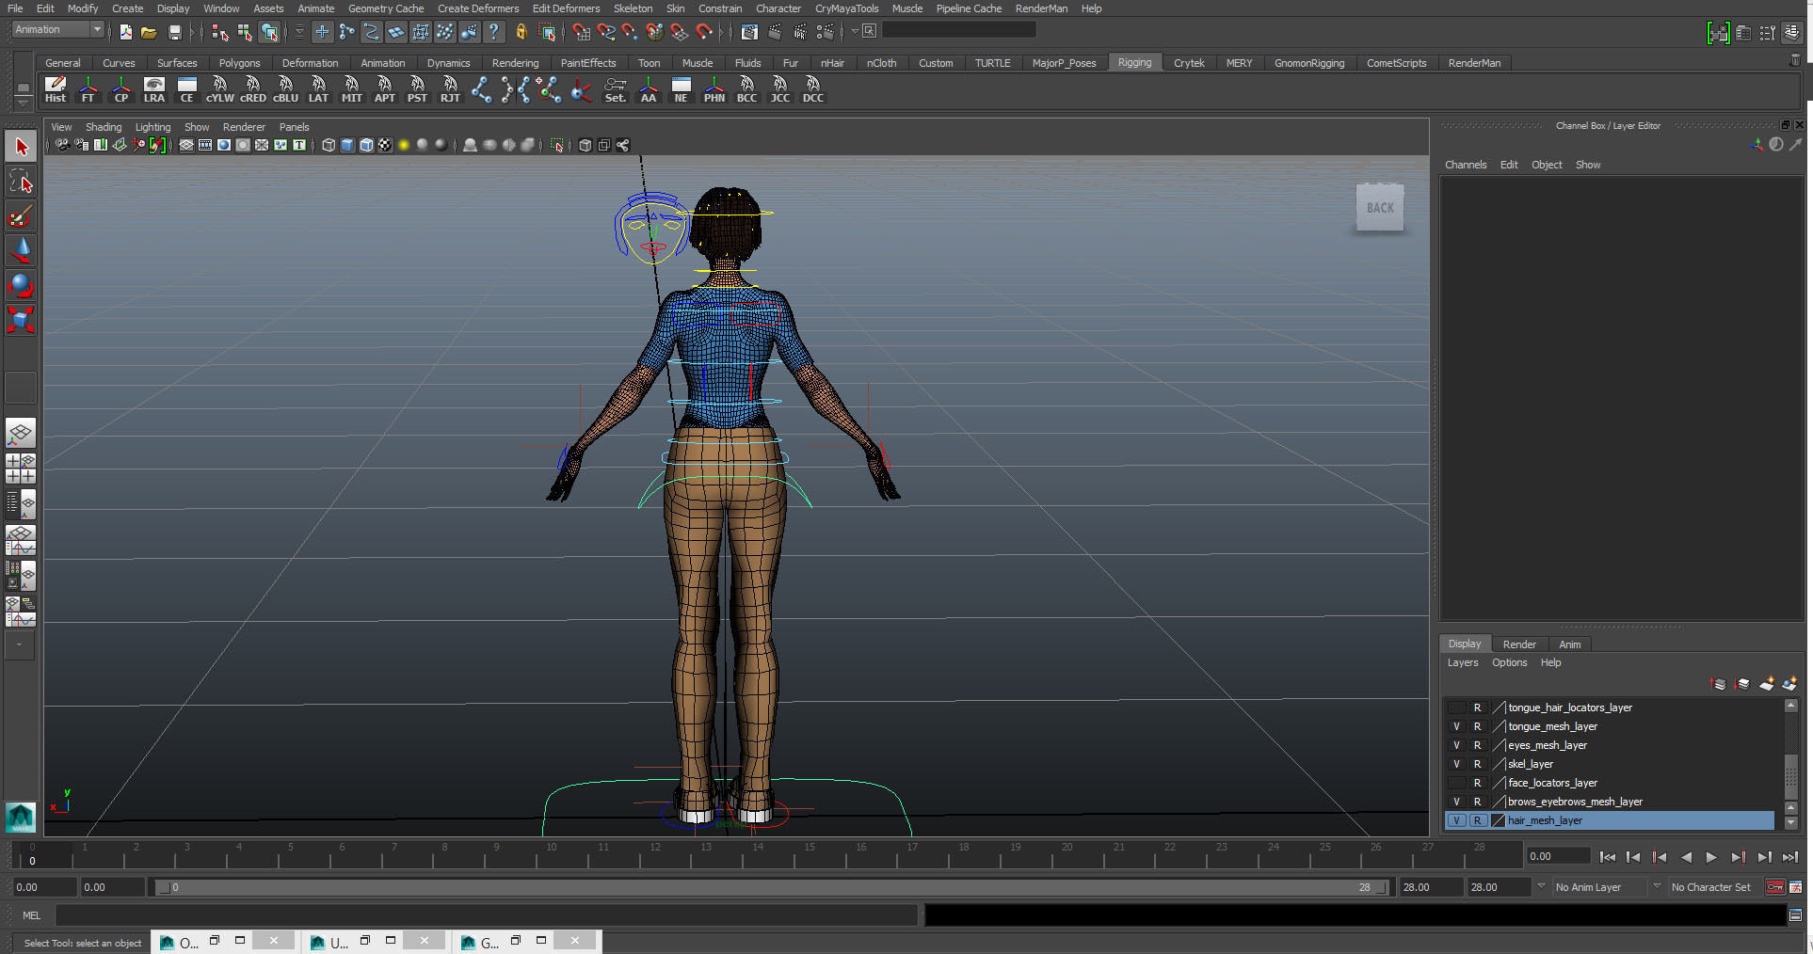Create a new empty display layer

(1767, 684)
